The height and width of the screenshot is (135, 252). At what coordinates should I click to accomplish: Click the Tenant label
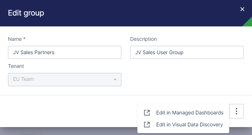coord(16,66)
